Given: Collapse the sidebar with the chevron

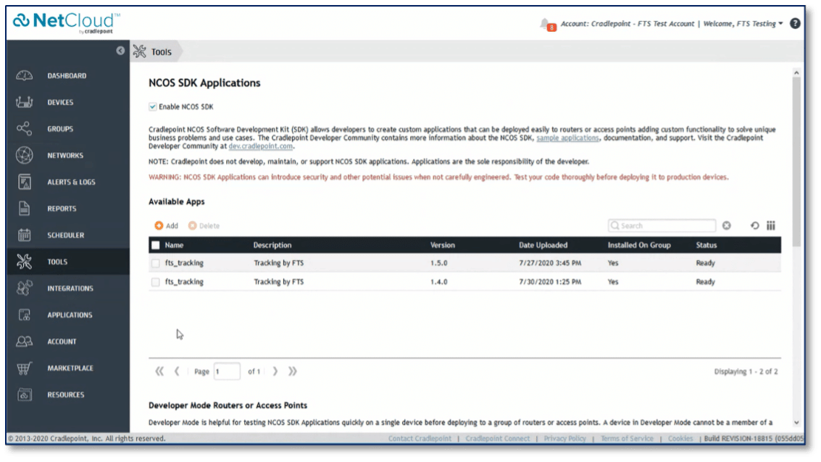Looking at the screenshot, I should 120,51.
